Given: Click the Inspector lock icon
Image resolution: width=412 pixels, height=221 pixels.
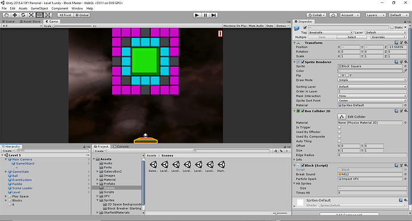Looking at the screenshot, I should tap(405, 21).
